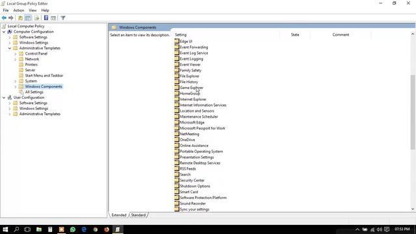Click the Smart Card folder icon

click(x=177, y=192)
